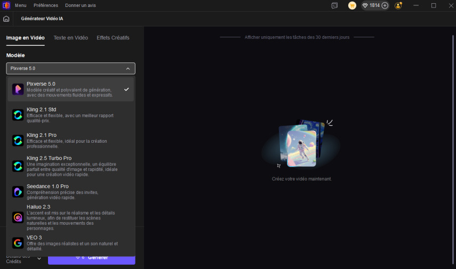Expand the Détails des Crédits chevron
Image resolution: width=456 pixels, height=269 pixels.
pos(39,258)
